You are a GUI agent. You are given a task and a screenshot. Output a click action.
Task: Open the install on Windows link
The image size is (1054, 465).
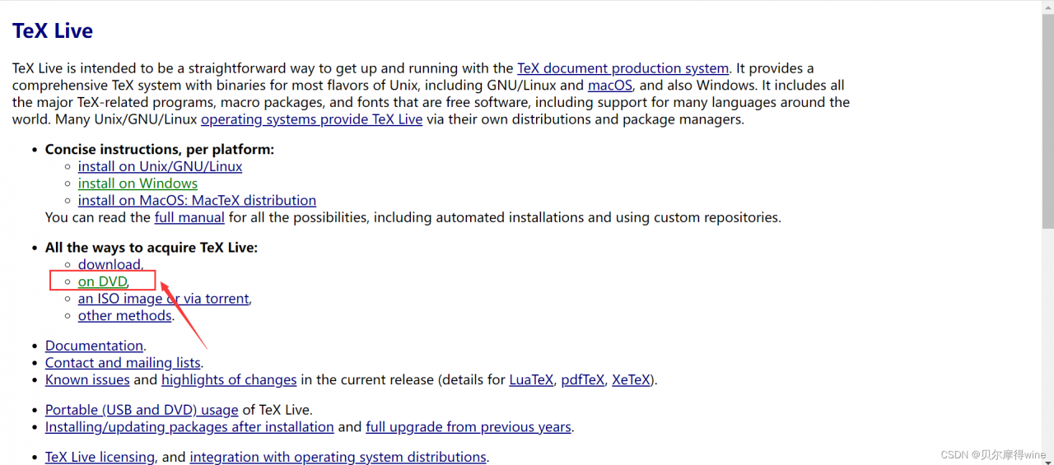coord(138,184)
